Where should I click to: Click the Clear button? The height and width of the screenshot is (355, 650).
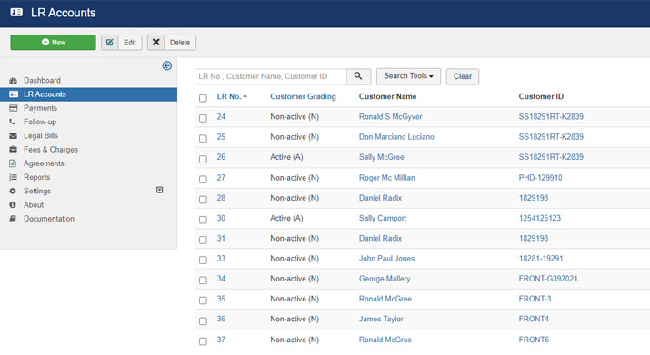coord(463,76)
